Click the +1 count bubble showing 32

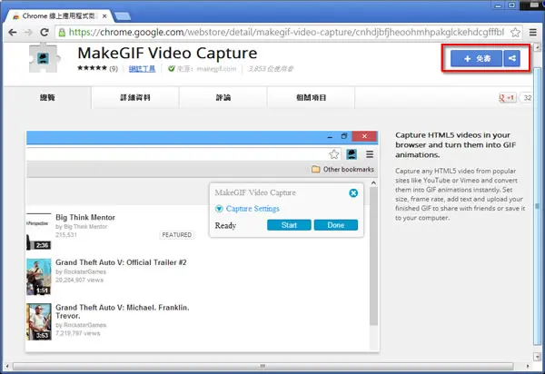click(526, 98)
